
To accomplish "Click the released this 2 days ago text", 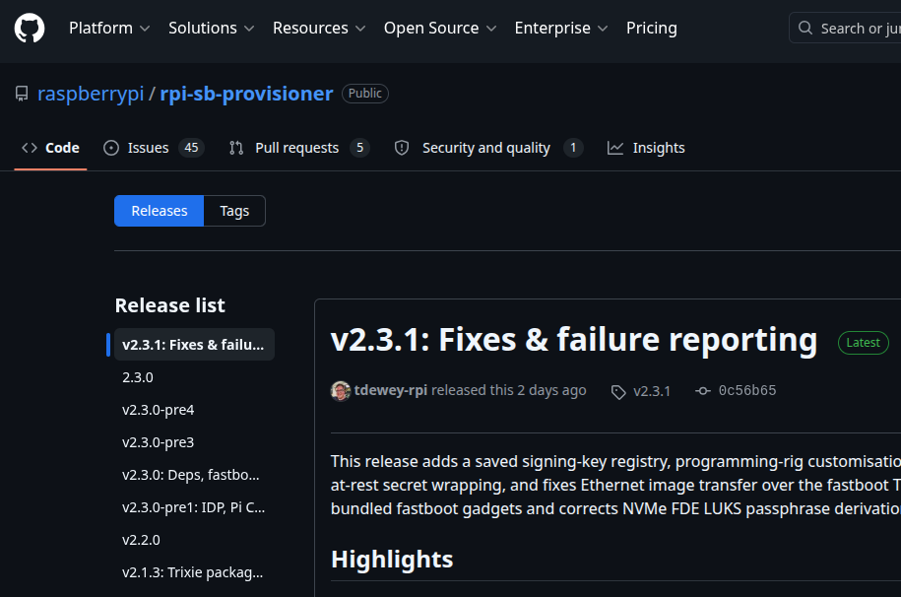I will pos(508,390).
